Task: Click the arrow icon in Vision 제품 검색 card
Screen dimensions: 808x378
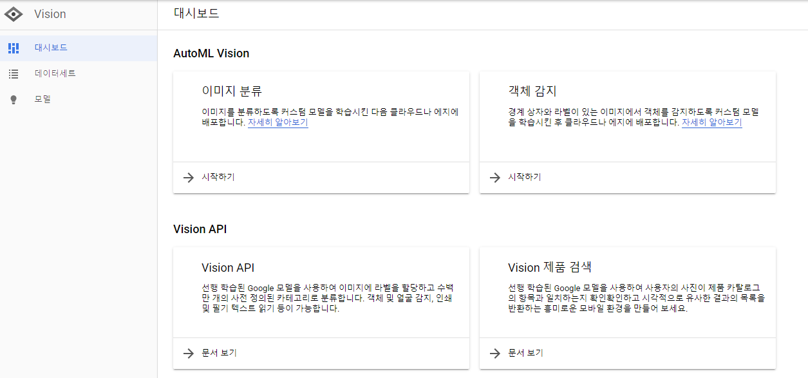Action: (494, 354)
